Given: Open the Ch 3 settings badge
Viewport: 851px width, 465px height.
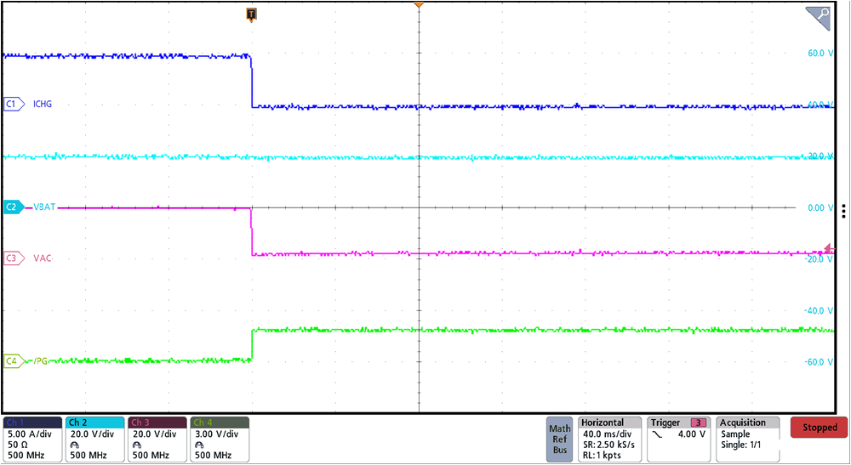Looking at the screenshot, I should [157, 439].
